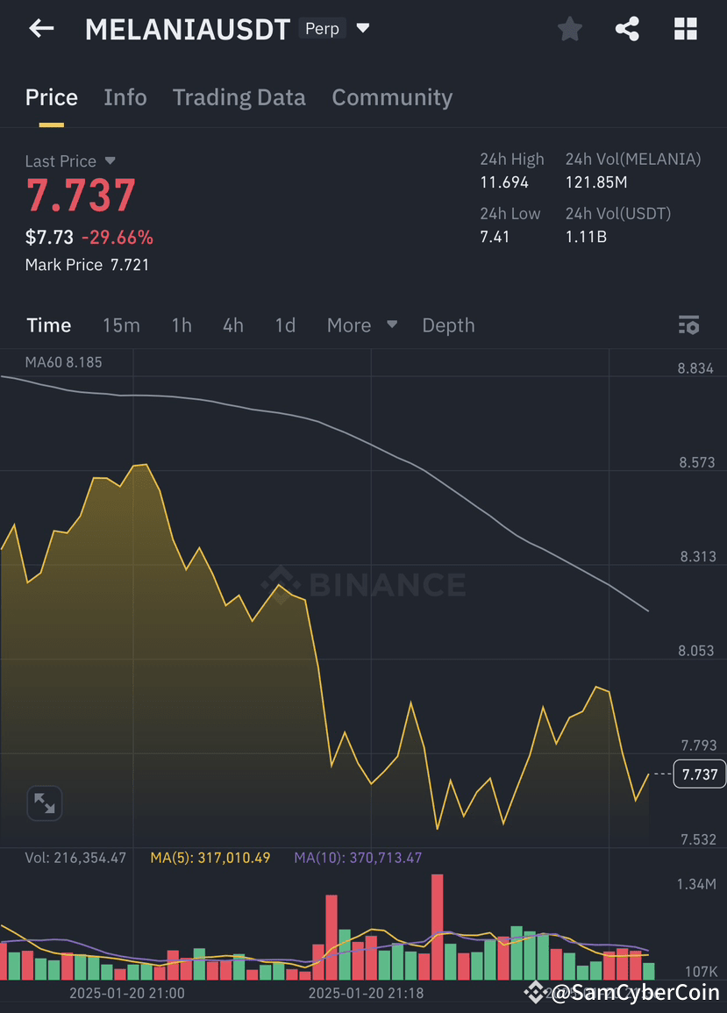Tap the 24h Vol(USDT) 1.11B value
The width and height of the screenshot is (727, 1013).
[x=586, y=237]
